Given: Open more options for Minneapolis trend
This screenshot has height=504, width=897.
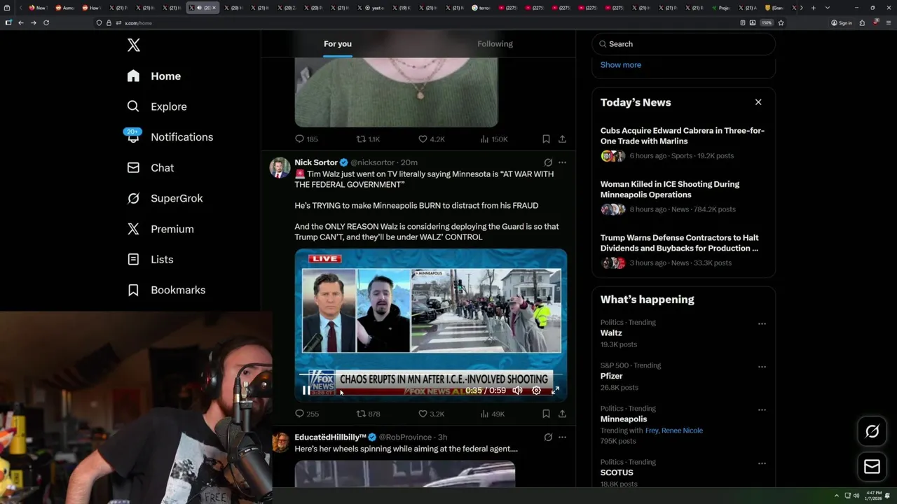Looking at the screenshot, I should 762,410.
